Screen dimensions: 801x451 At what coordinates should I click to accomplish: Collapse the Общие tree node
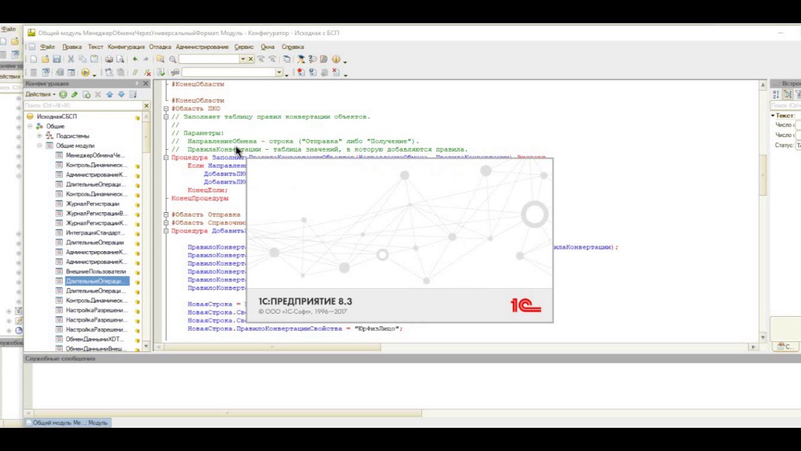pos(29,126)
